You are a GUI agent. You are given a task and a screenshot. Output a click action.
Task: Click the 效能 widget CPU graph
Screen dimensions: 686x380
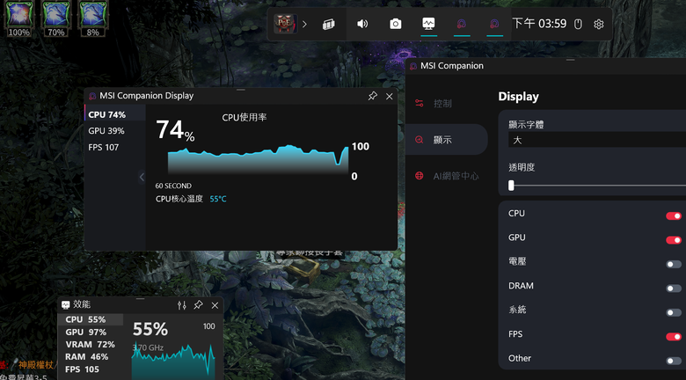point(173,362)
